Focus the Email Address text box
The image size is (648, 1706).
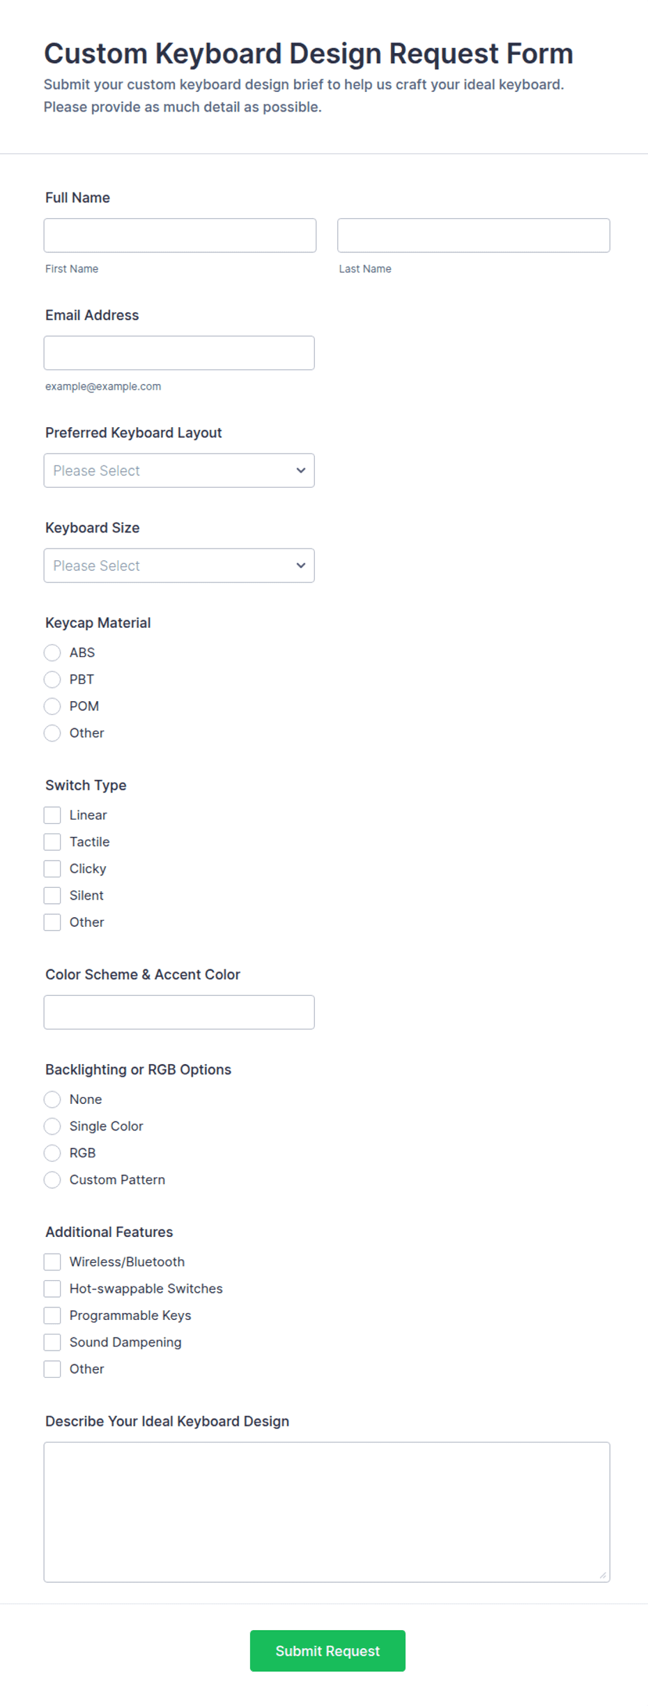(179, 353)
